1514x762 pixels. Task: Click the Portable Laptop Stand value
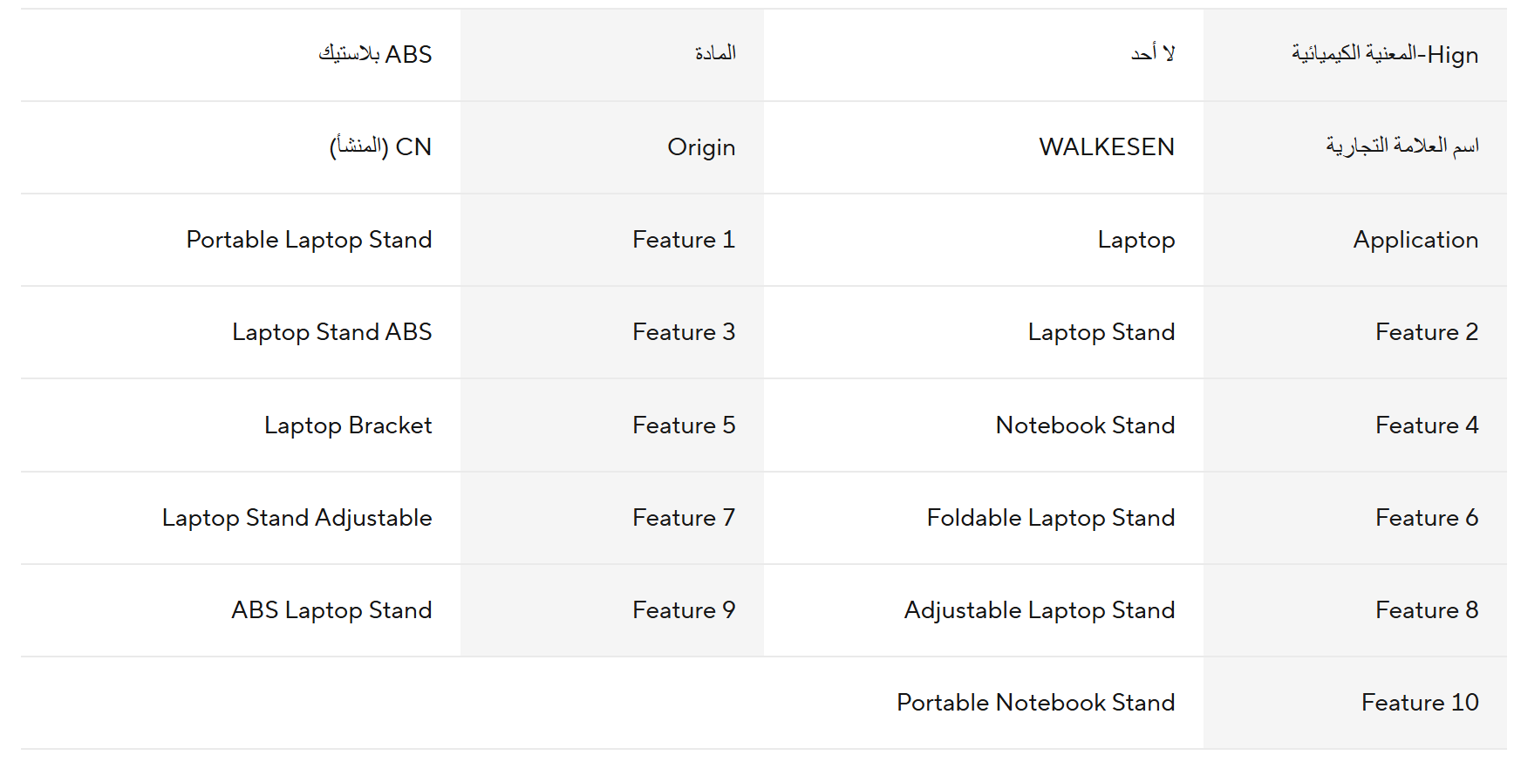309,240
